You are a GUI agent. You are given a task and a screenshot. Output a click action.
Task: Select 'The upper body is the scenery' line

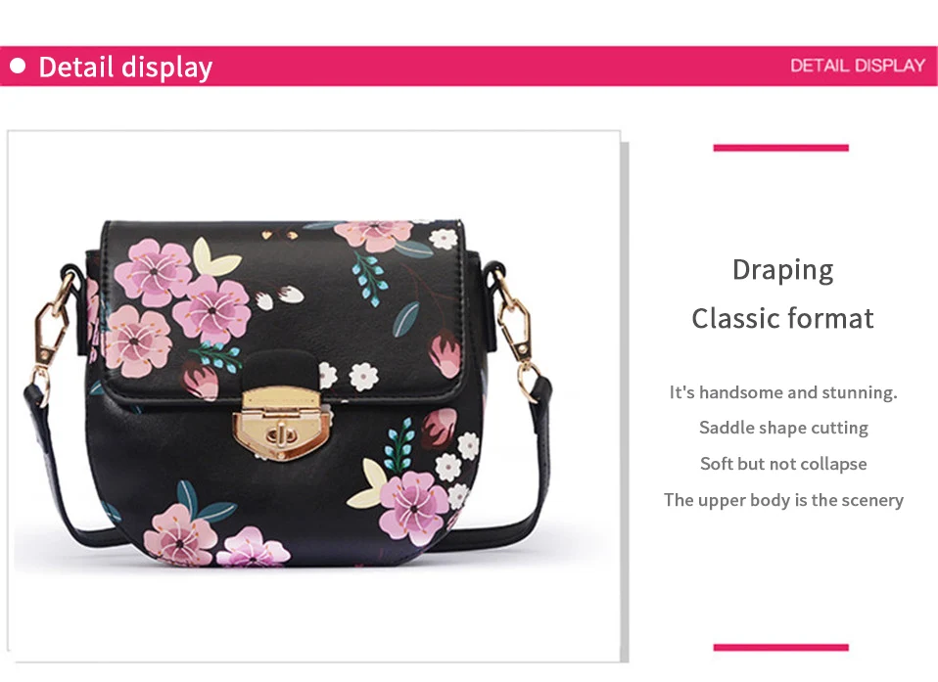pyautogui.click(x=783, y=500)
